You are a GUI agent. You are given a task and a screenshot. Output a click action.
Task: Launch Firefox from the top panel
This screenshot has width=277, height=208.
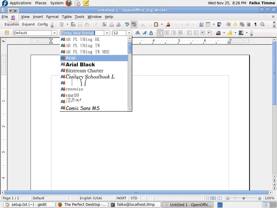point(69,3)
